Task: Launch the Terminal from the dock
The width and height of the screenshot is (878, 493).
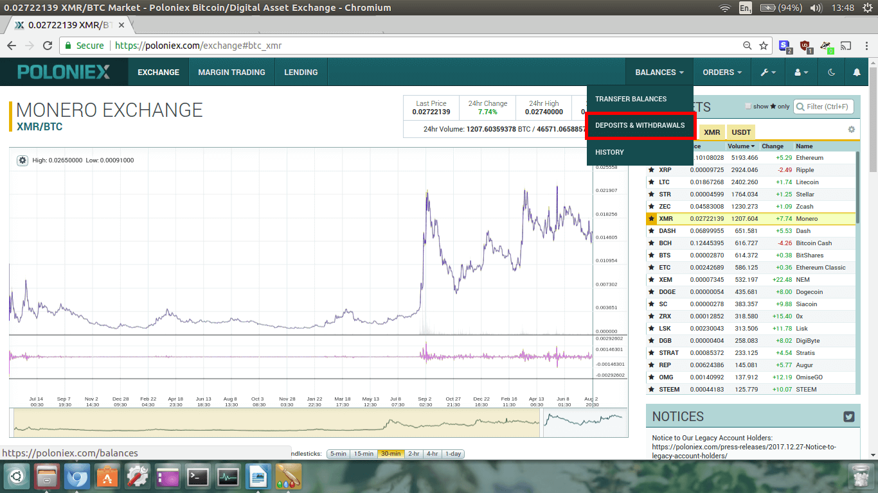Action: pos(197,478)
